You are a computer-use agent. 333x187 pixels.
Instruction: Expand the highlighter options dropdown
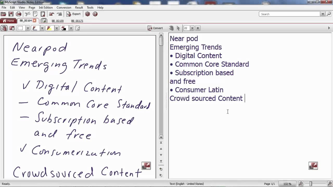click(x=56, y=28)
